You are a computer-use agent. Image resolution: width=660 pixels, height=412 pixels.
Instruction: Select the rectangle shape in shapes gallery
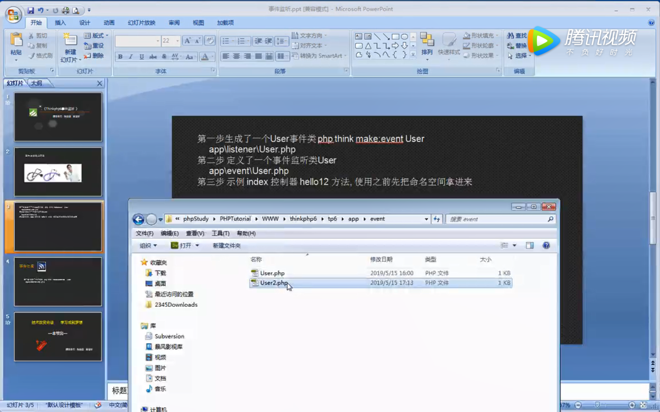pos(396,36)
